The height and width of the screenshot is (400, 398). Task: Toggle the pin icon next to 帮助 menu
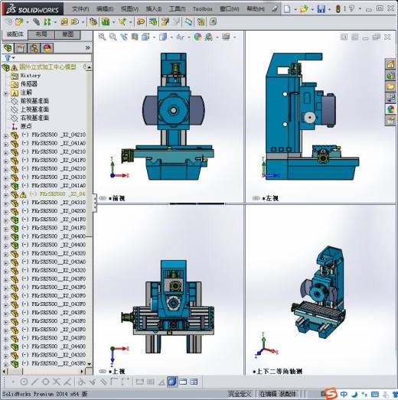click(275, 9)
